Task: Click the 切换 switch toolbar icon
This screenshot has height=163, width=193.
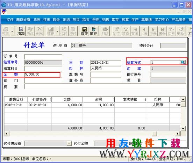Action: (171, 31)
